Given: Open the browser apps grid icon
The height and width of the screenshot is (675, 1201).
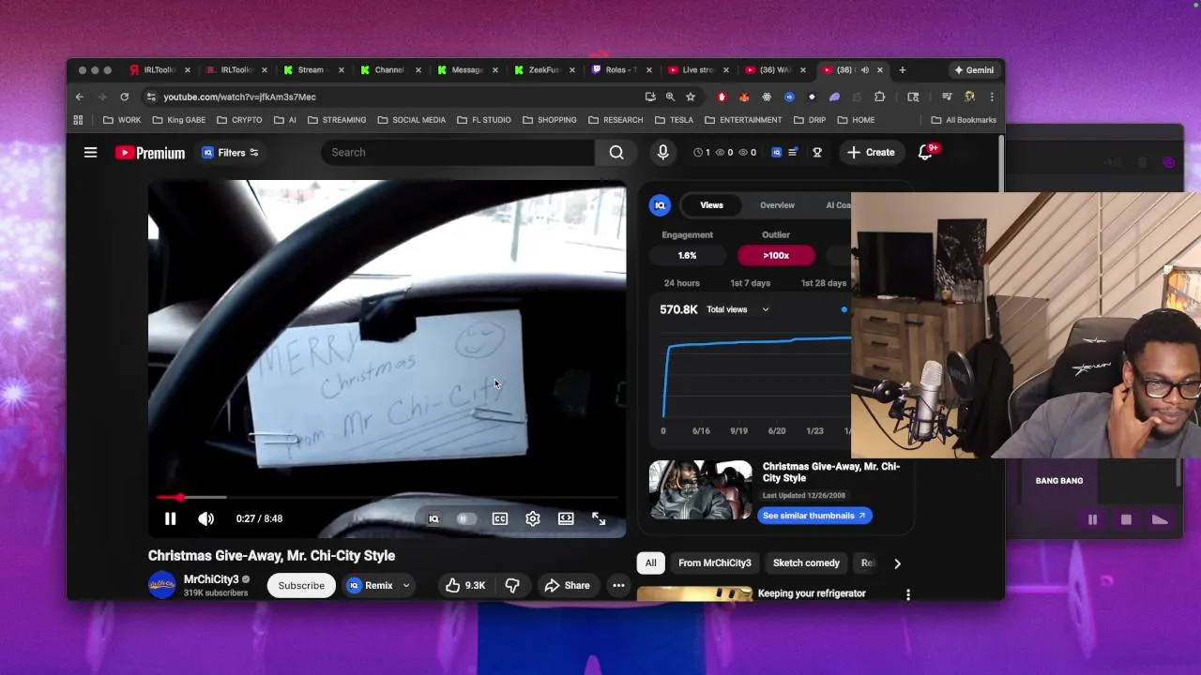Looking at the screenshot, I should (x=78, y=120).
